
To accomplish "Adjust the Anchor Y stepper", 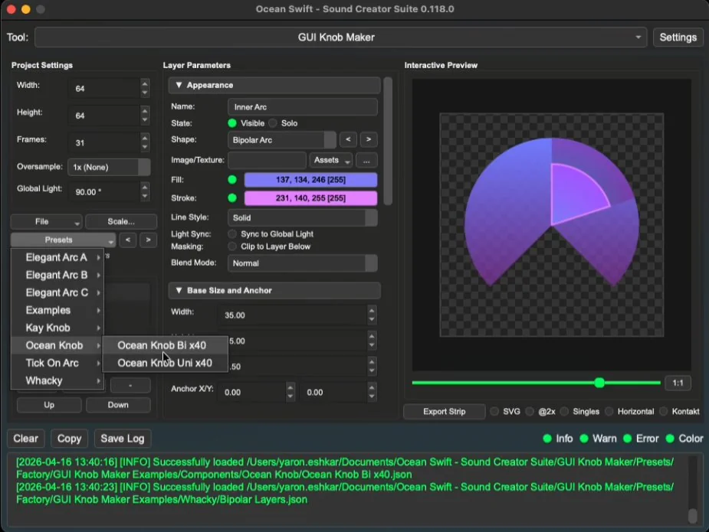I will (372, 392).
